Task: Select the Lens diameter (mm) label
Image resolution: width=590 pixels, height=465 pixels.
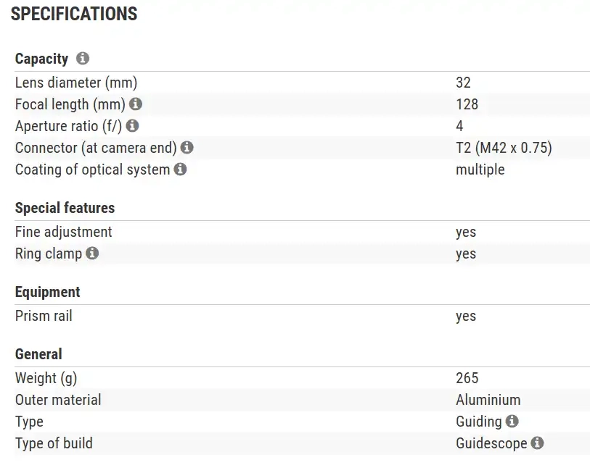Action: [x=76, y=83]
